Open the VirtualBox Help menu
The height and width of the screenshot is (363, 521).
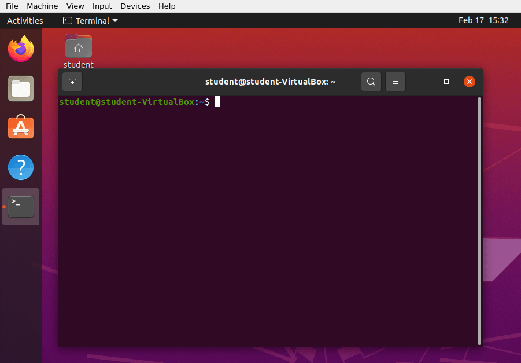coord(167,6)
